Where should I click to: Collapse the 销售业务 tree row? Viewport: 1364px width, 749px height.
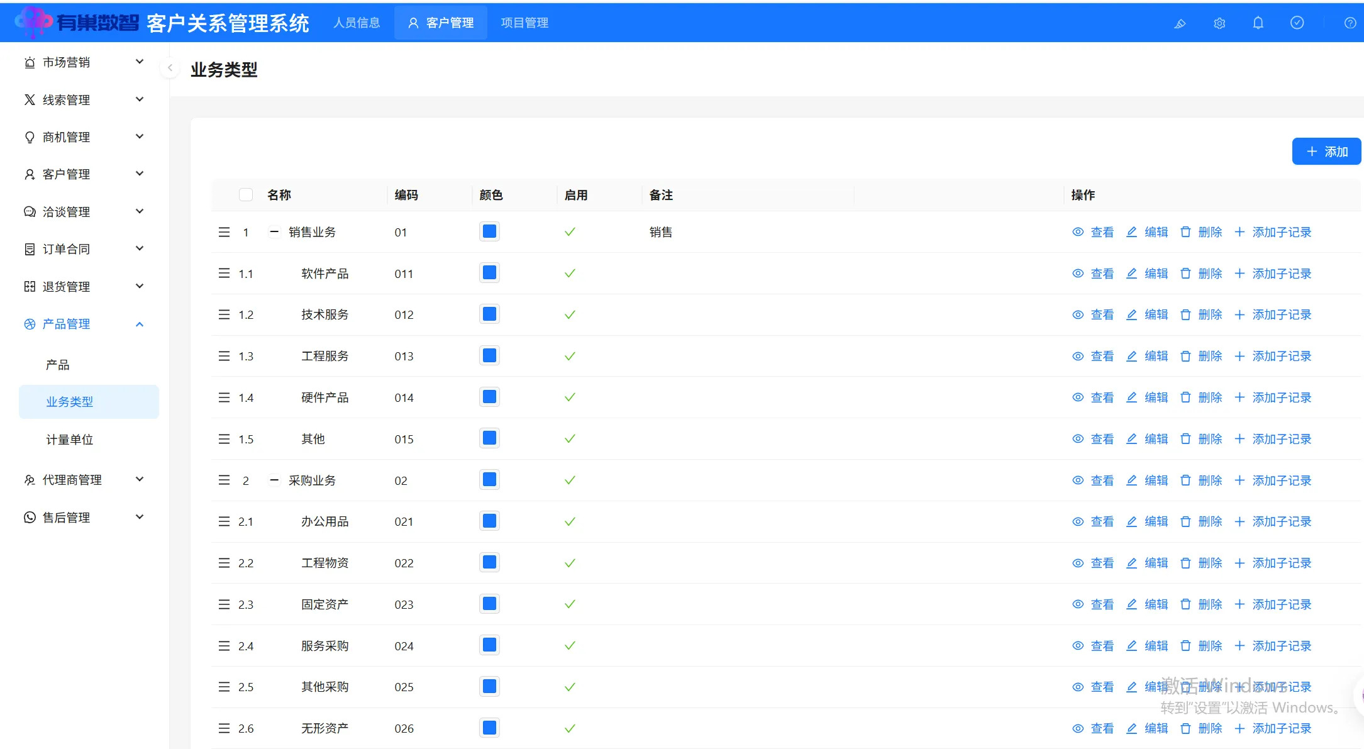pos(274,232)
